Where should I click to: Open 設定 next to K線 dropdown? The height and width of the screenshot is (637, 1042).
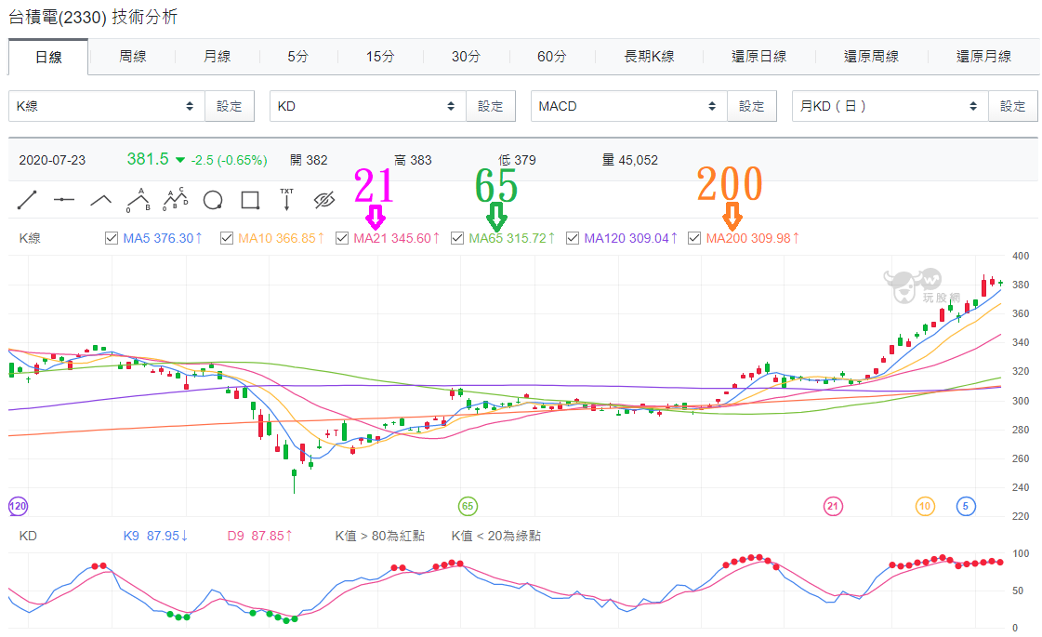[230, 106]
